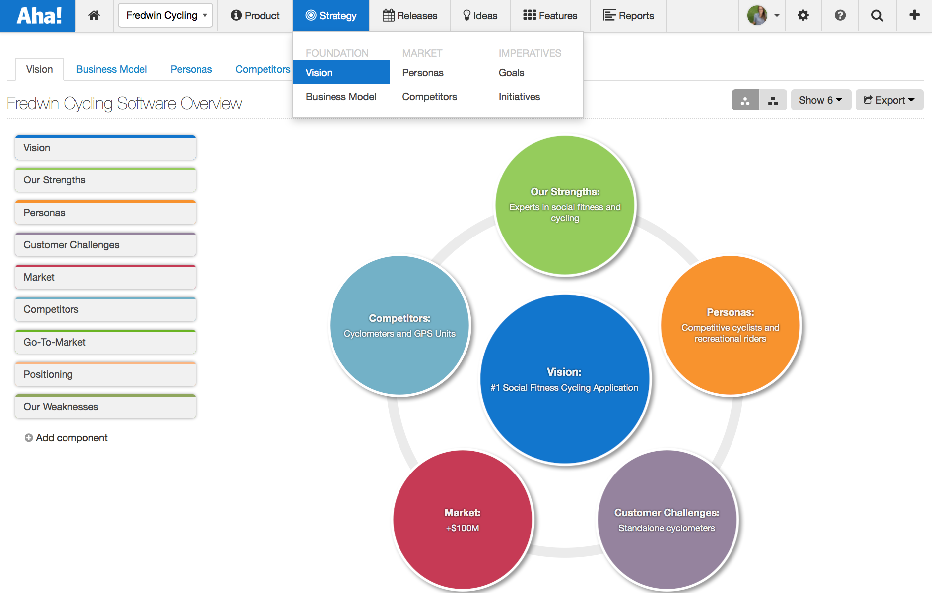Viewport: 932px width, 593px height.
Task: Select the Our Weaknesses component
Action: click(x=105, y=407)
